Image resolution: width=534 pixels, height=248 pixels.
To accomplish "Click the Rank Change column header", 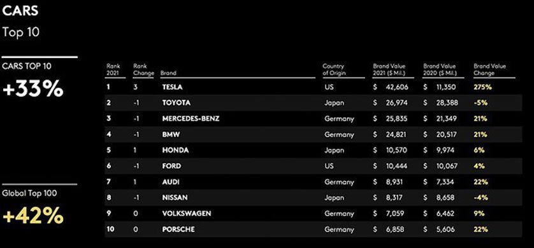I will pos(143,70).
